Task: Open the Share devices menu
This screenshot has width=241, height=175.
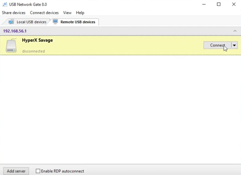Action: 14,13
